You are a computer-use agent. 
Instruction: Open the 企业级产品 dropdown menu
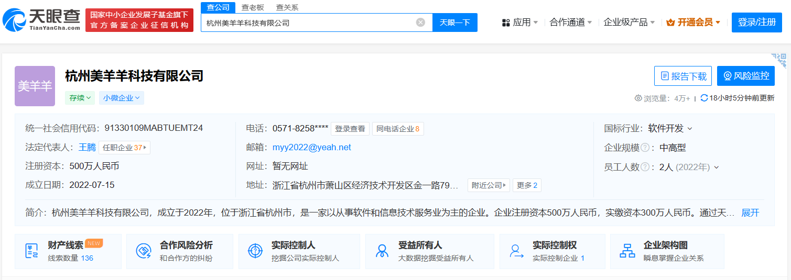click(629, 23)
